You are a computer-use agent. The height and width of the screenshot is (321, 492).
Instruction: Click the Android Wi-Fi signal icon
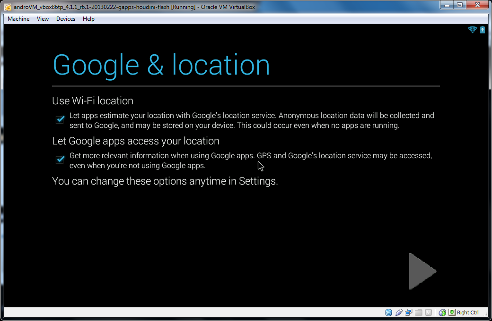click(472, 29)
